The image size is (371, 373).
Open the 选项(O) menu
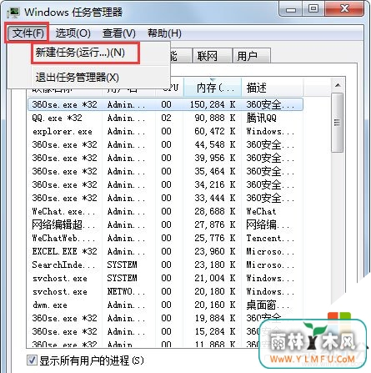tap(73, 33)
